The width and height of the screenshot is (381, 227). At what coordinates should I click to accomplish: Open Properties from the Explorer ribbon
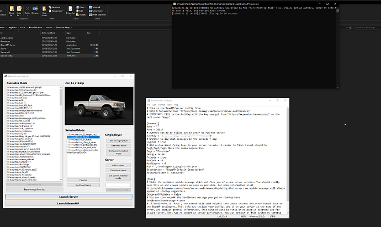[70, 9]
